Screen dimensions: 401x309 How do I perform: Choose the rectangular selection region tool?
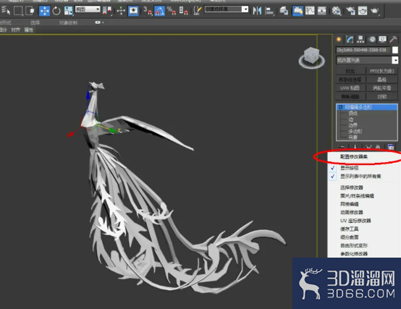(18, 11)
